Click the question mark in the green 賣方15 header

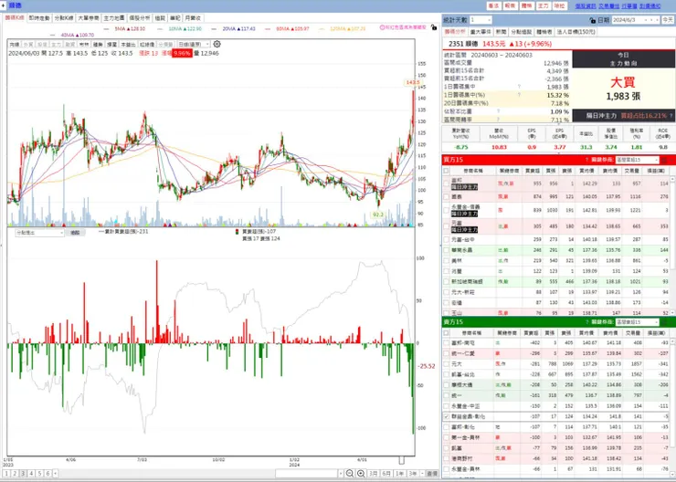pos(586,322)
